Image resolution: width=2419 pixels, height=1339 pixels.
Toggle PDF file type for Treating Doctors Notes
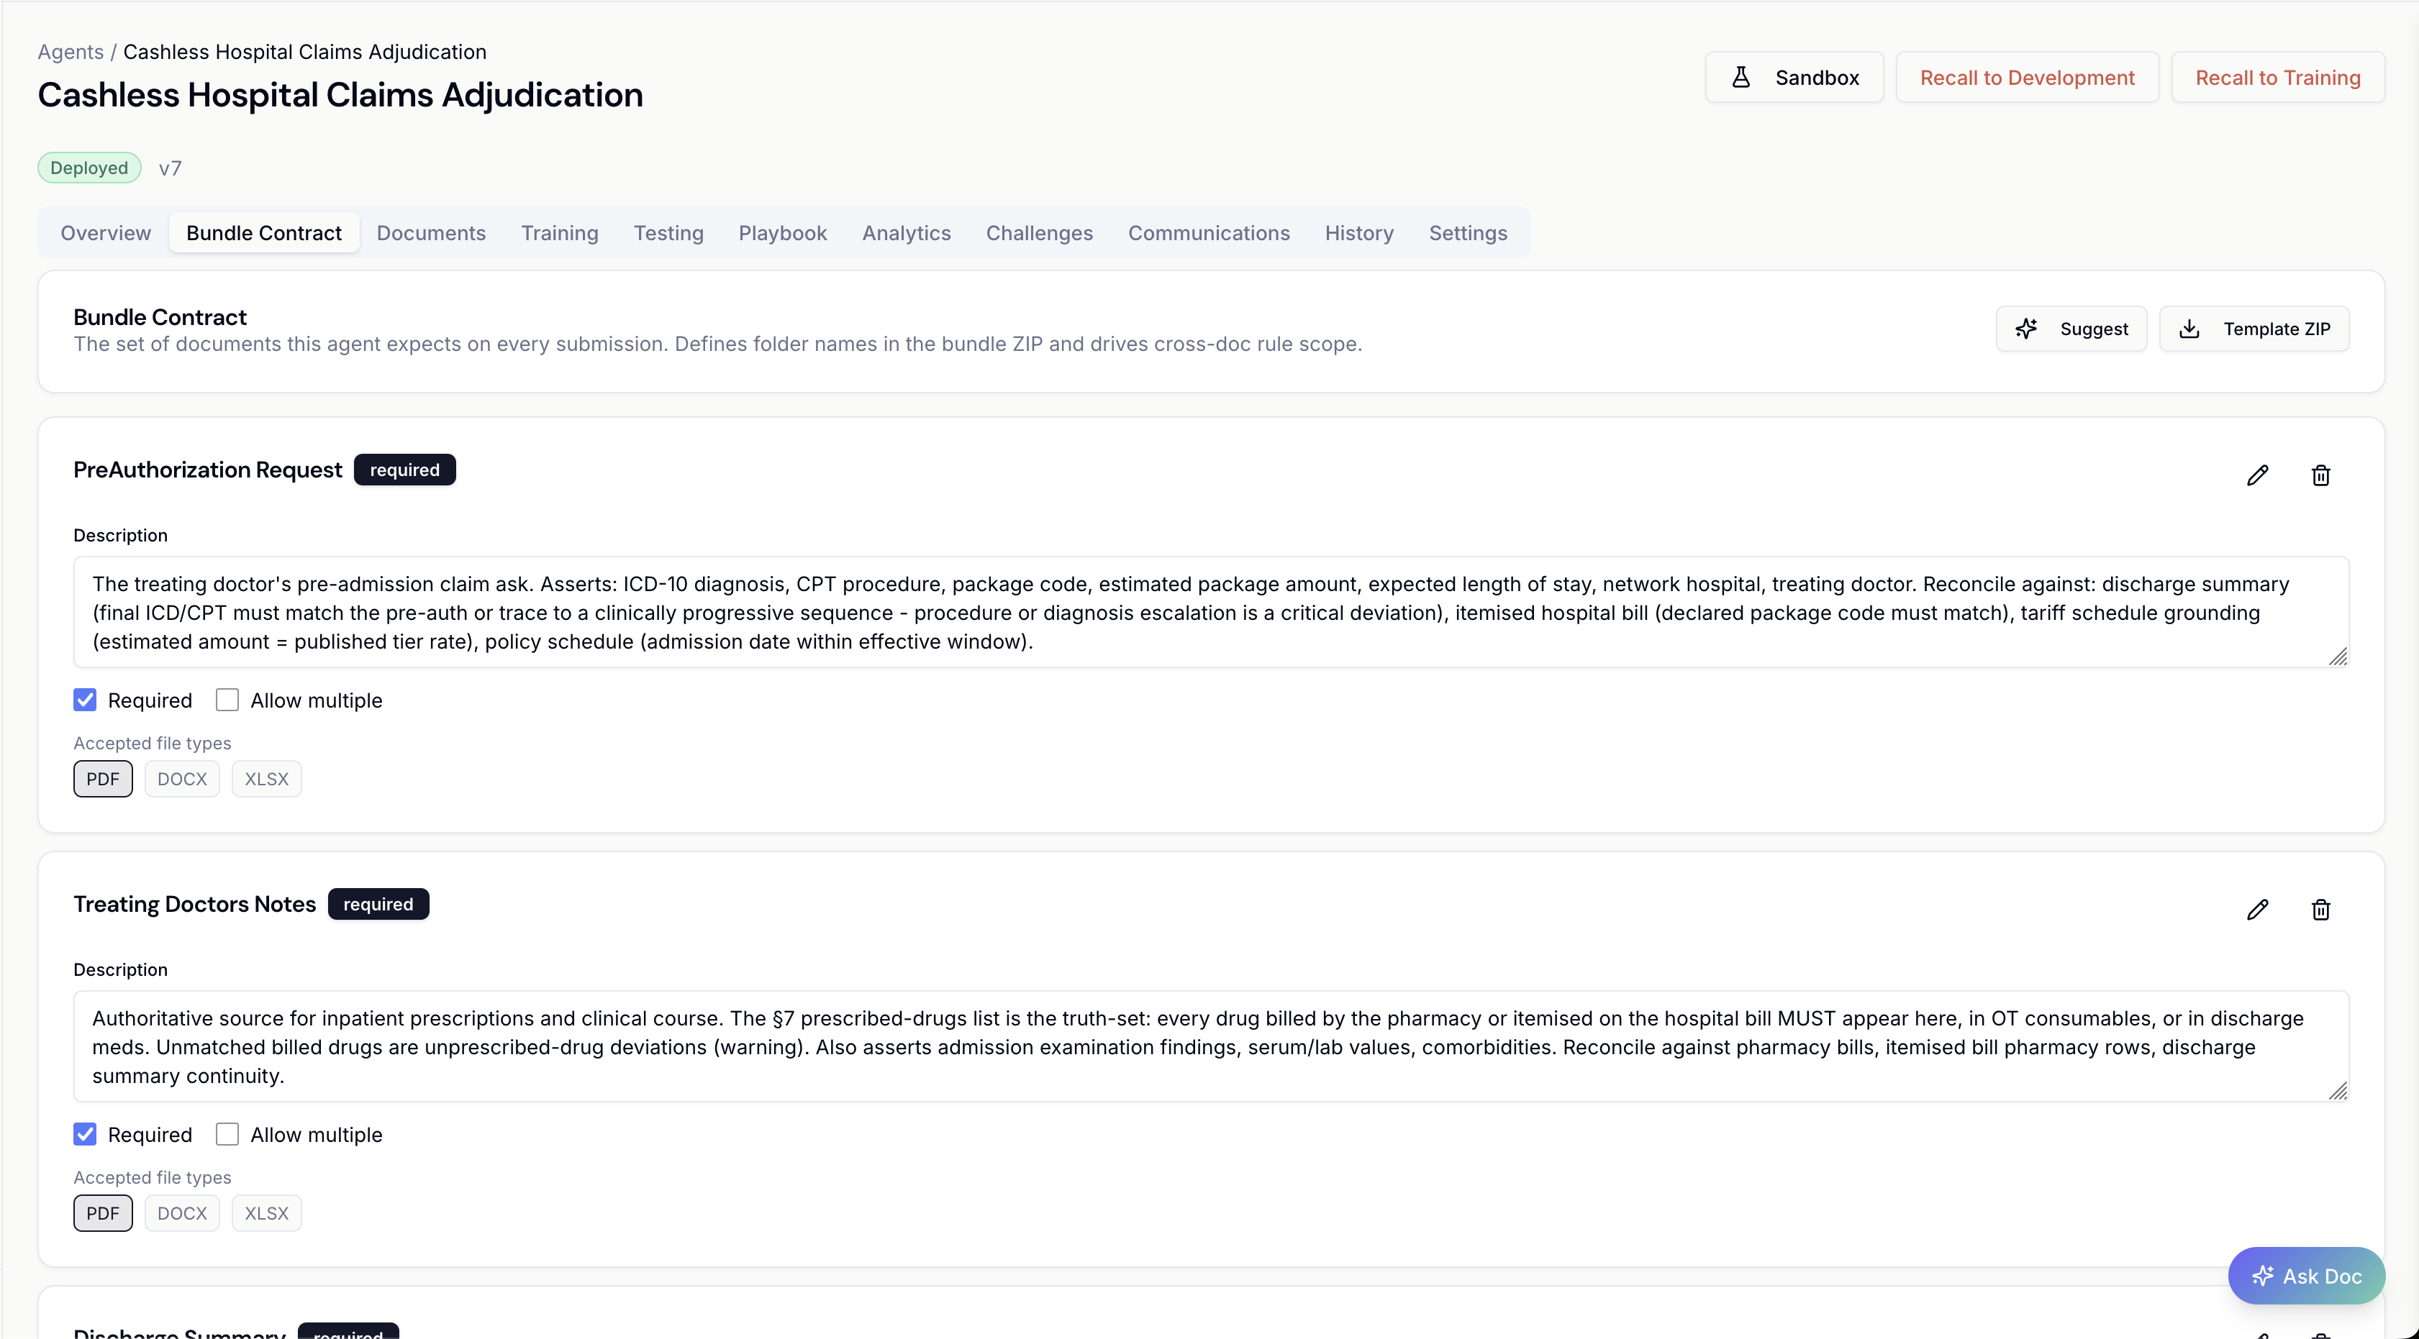click(104, 1213)
